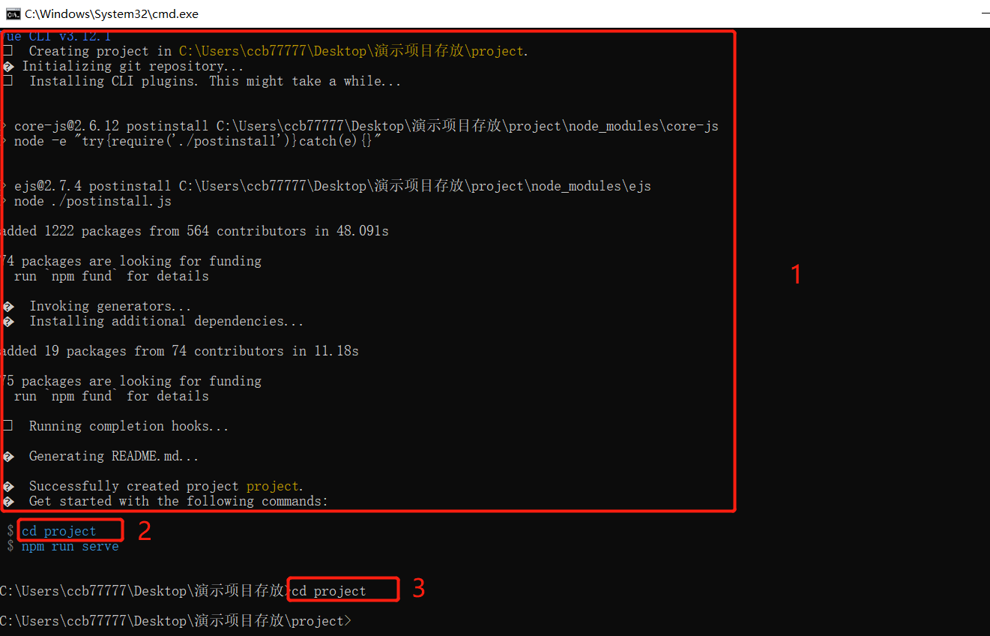Click '75 packages are looking for funding'
This screenshot has height=636, width=990.
[131, 381]
